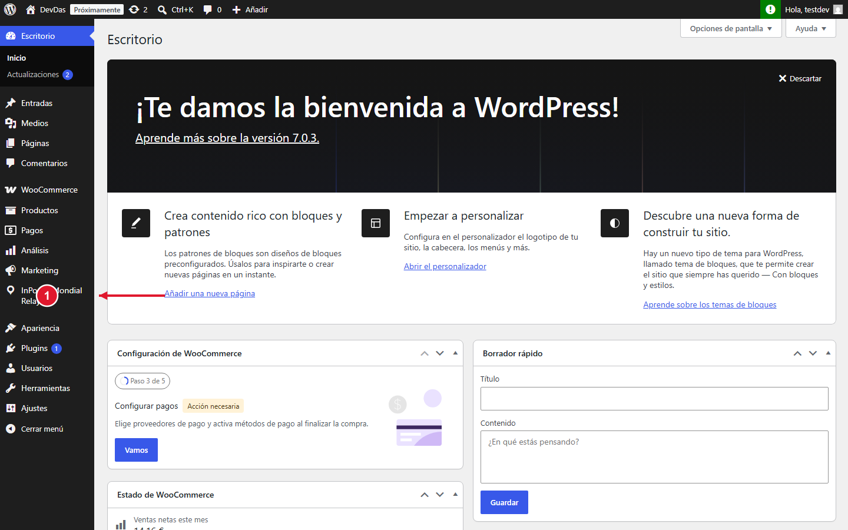
Task: Open the Ctrl+K search command palette
Action: pyautogui.click(x=175, y=9)
